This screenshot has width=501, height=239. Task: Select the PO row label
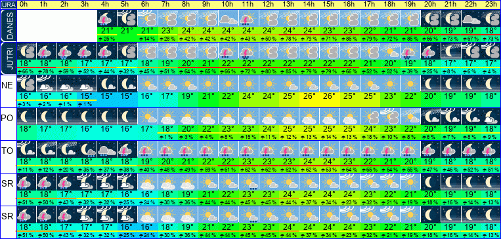coord(8,118)
